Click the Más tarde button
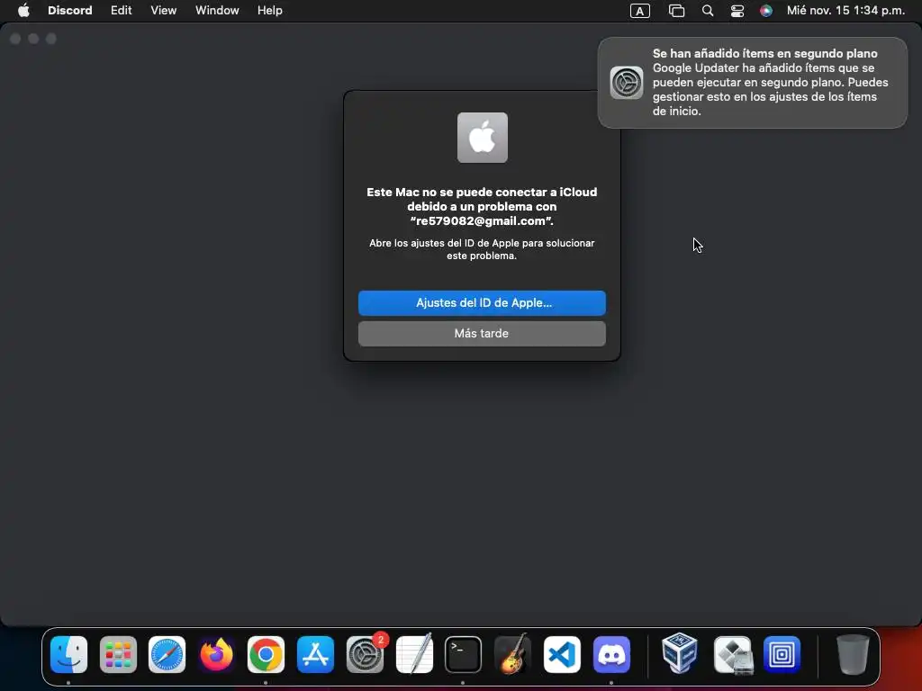Screen dimensions: 922x691 click(483, 334)
